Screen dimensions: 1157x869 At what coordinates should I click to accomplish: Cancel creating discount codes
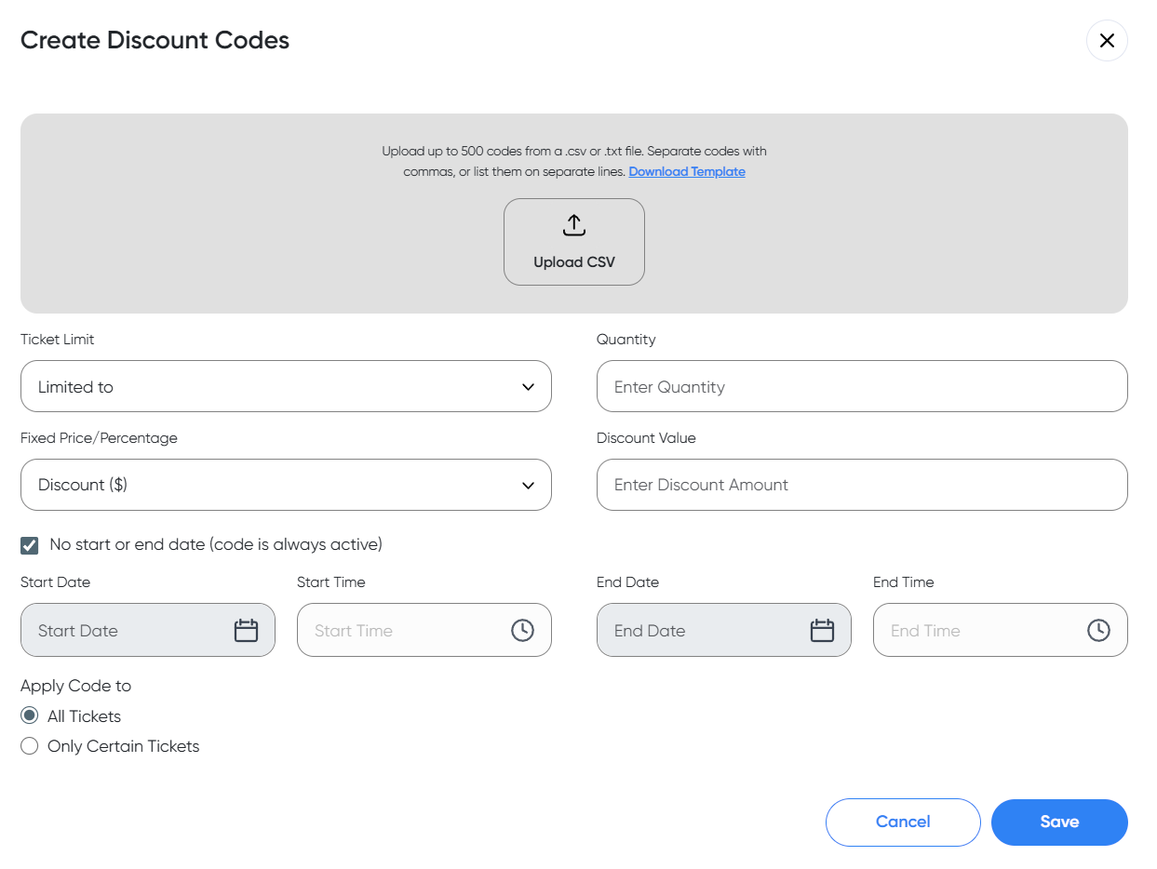click(903, 822)
